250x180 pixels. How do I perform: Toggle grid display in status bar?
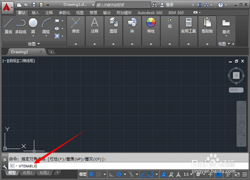point(91,174)
